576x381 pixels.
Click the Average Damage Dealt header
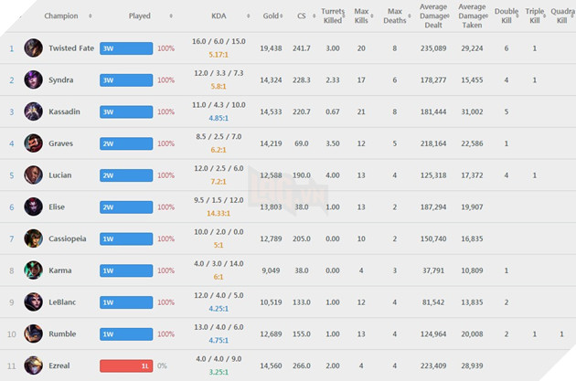pos(433,16)
